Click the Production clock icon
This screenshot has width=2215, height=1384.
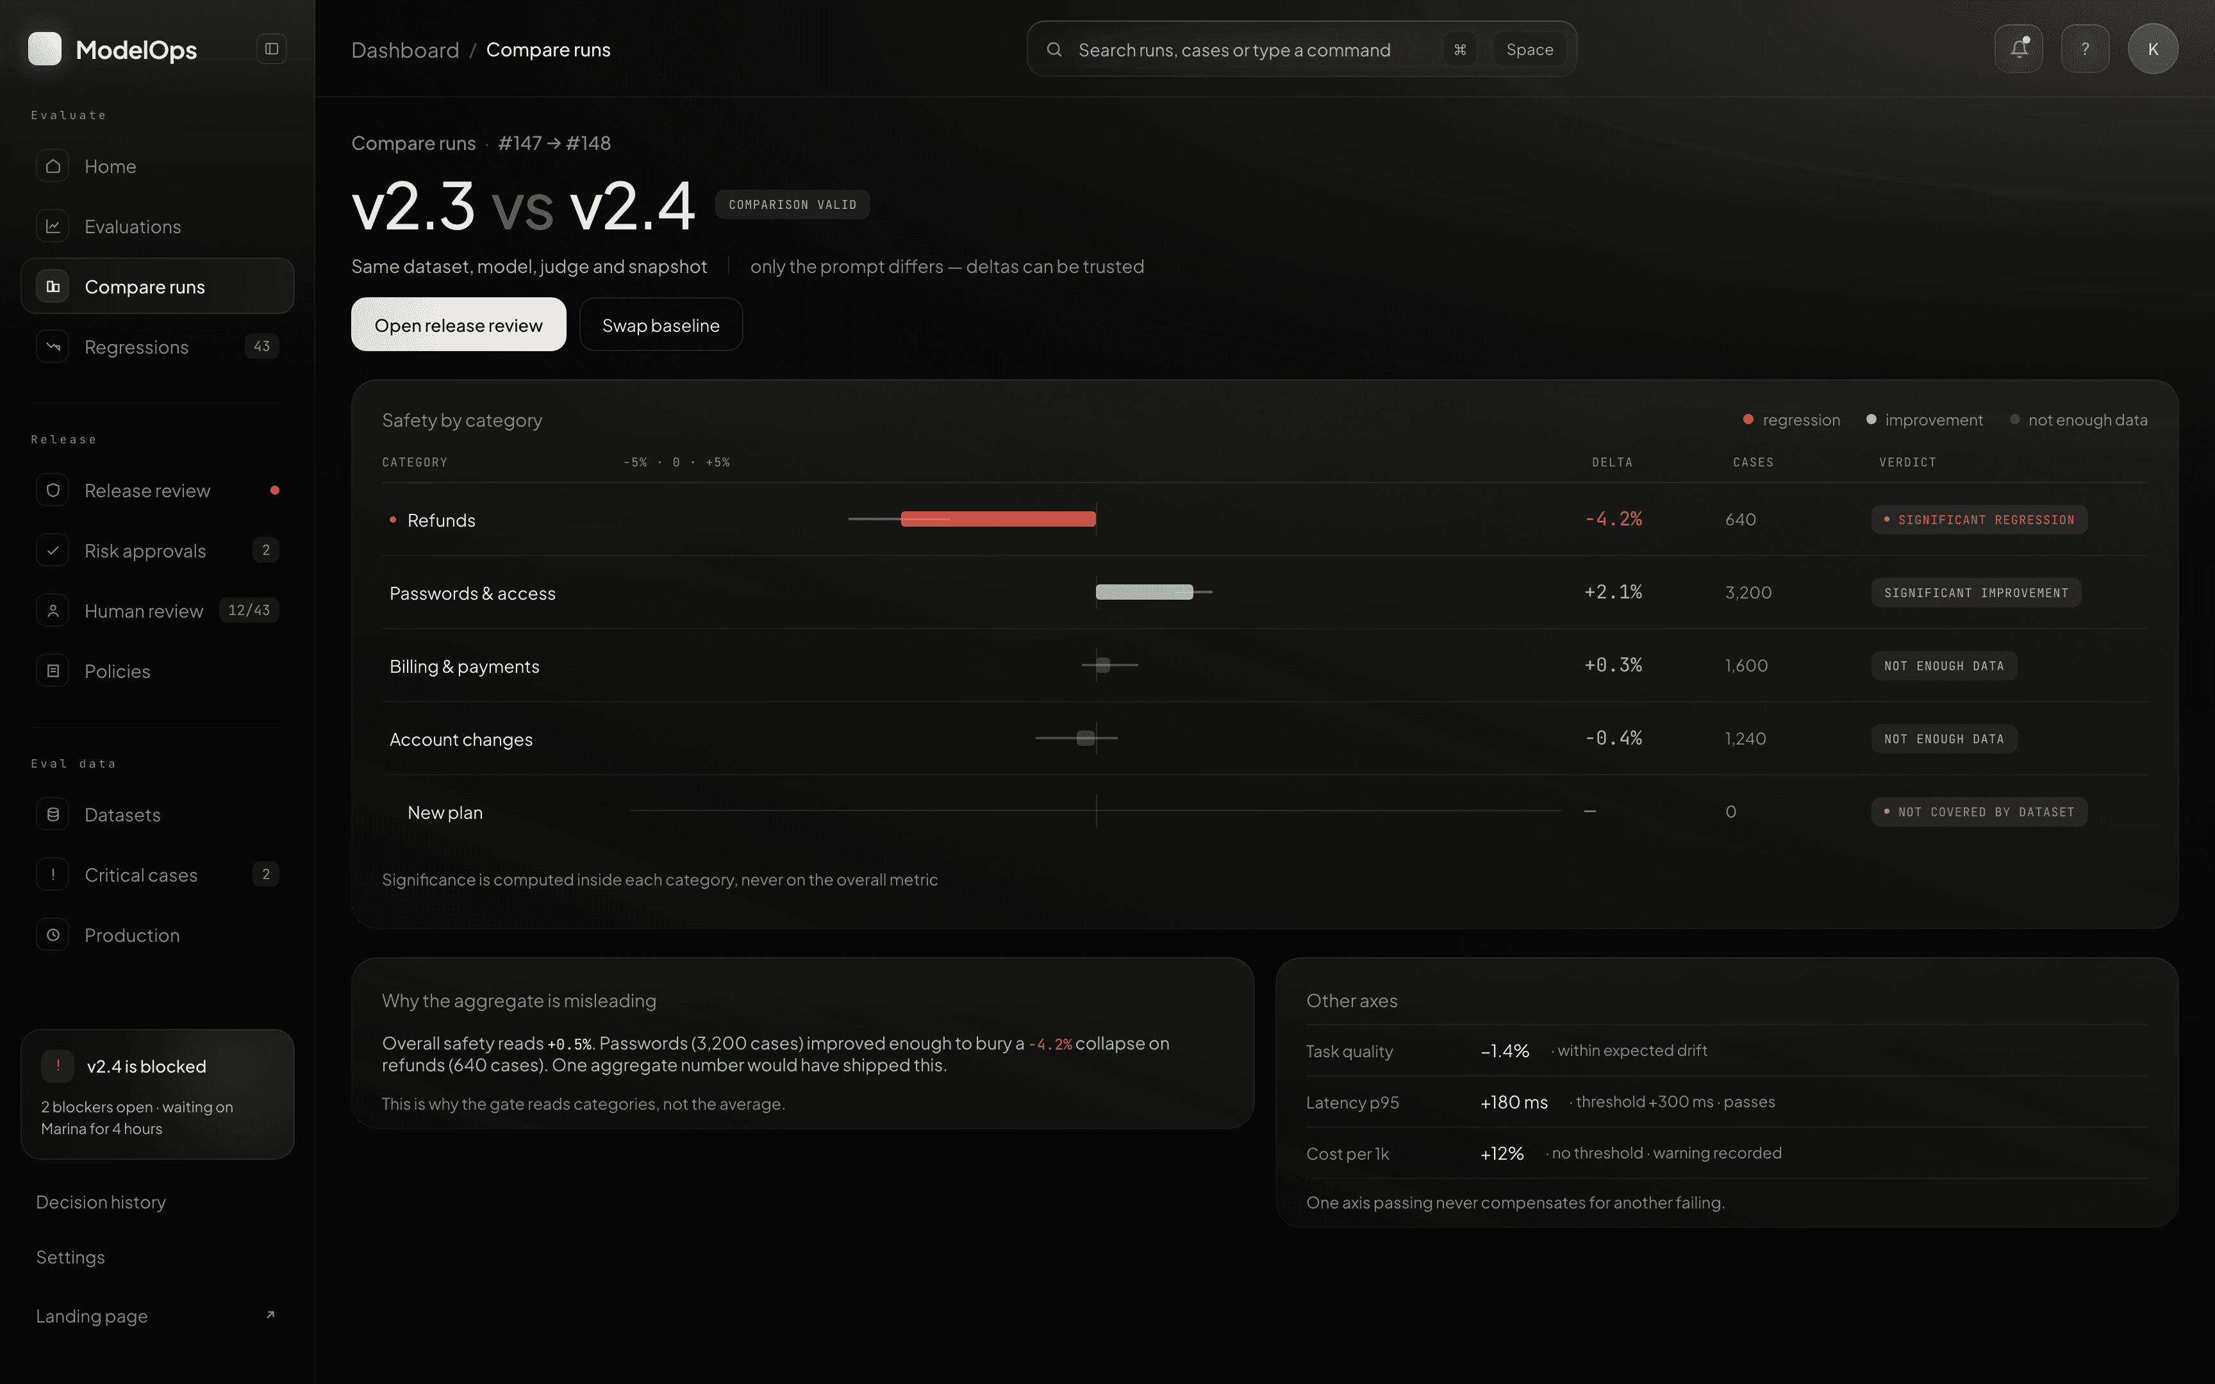click(x=53, y=935)
